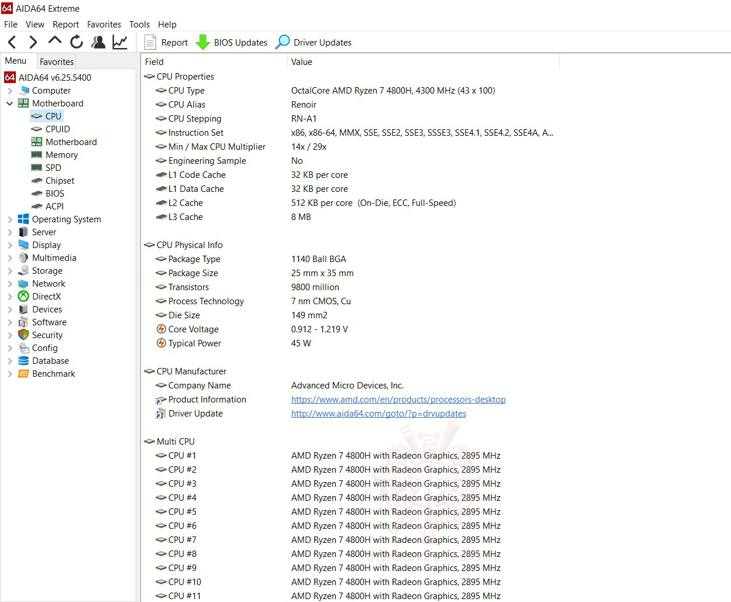Open the amd.com processors-desktop link
Image resolution: width=731 pixels, height=602 pixels.
click(398, 400)
